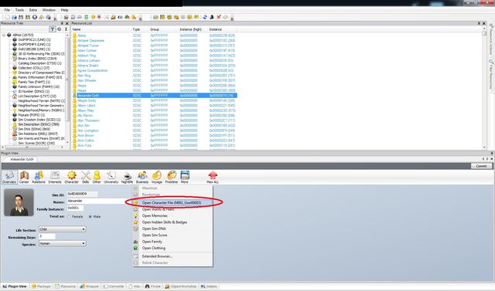
Task: Select the Male radio button
Action: [90, 217]
